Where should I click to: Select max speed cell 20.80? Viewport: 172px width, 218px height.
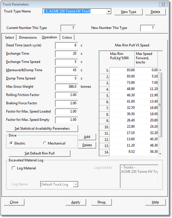[x=146, y=120]
